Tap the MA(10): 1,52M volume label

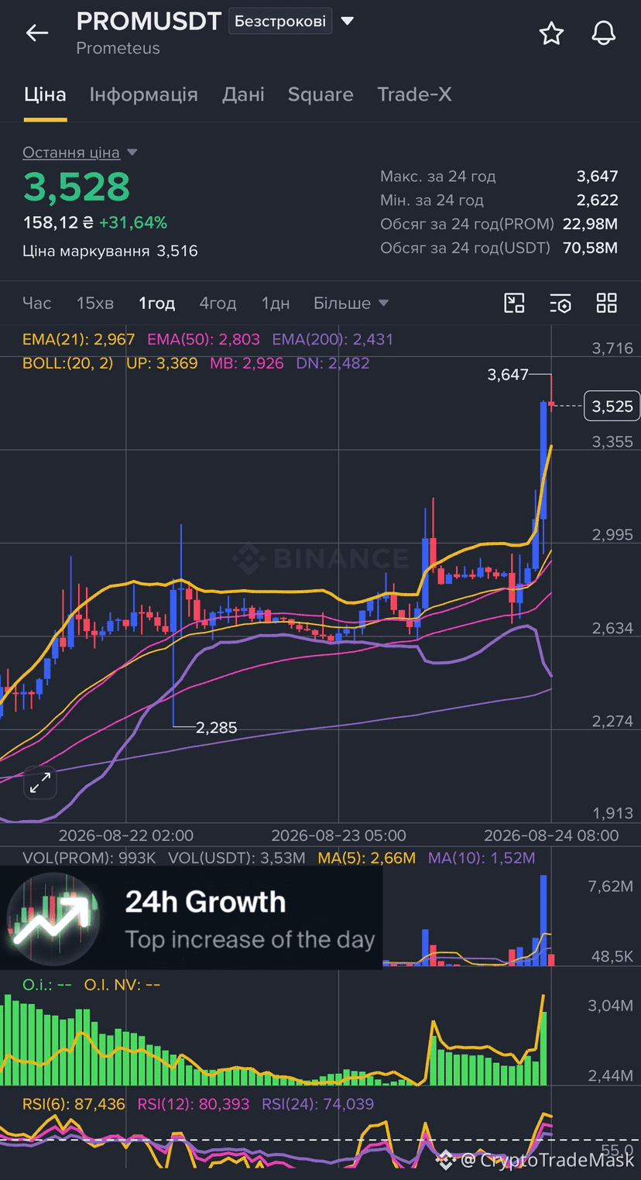(x=482, y=858)
